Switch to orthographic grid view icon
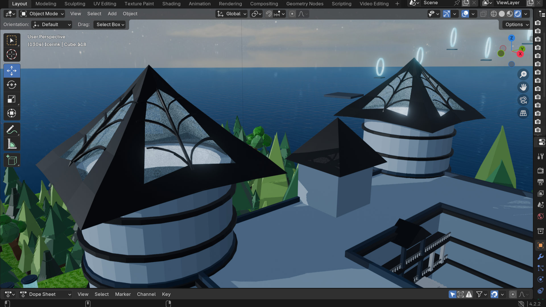 (523, 113)
